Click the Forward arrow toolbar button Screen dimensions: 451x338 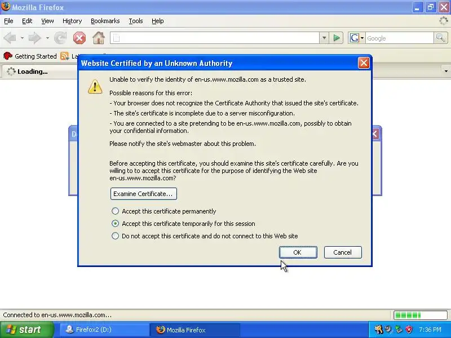(x=35, y=38)
